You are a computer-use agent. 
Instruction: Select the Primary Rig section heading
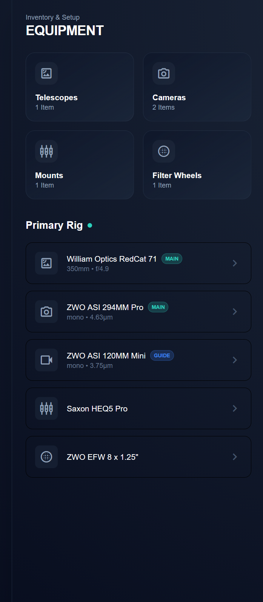[x=54, y=225]
